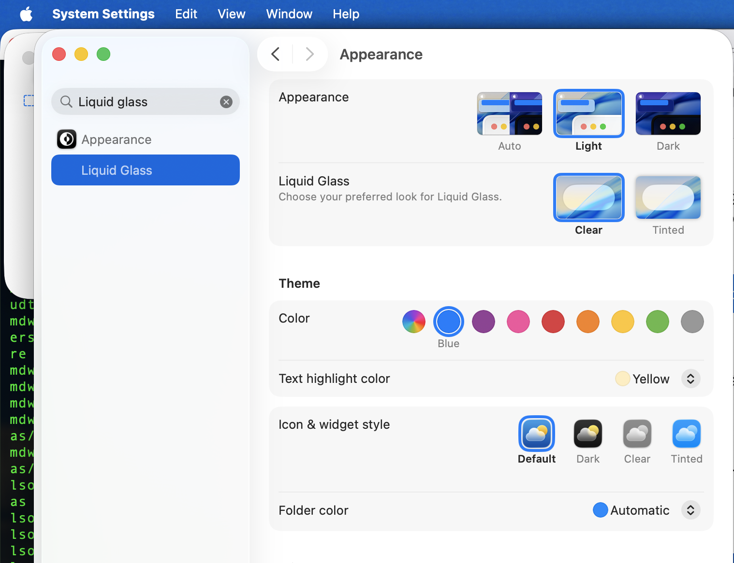Pick the Blue theme color

(449, 322)
